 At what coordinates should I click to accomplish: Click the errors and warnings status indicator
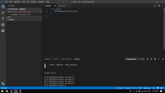tap(4, 88)
